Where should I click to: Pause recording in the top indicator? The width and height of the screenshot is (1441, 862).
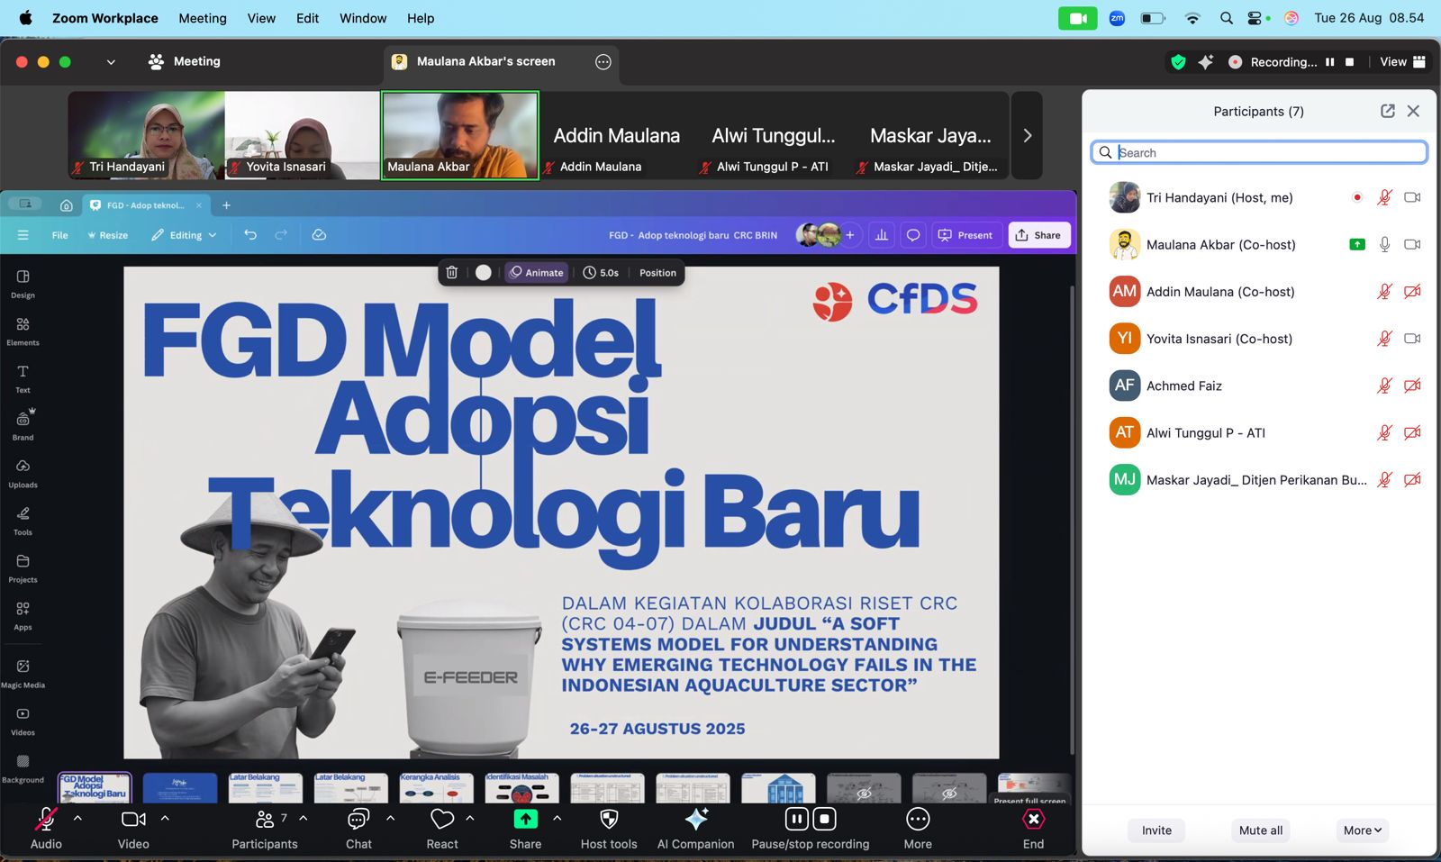point(1329,62)
